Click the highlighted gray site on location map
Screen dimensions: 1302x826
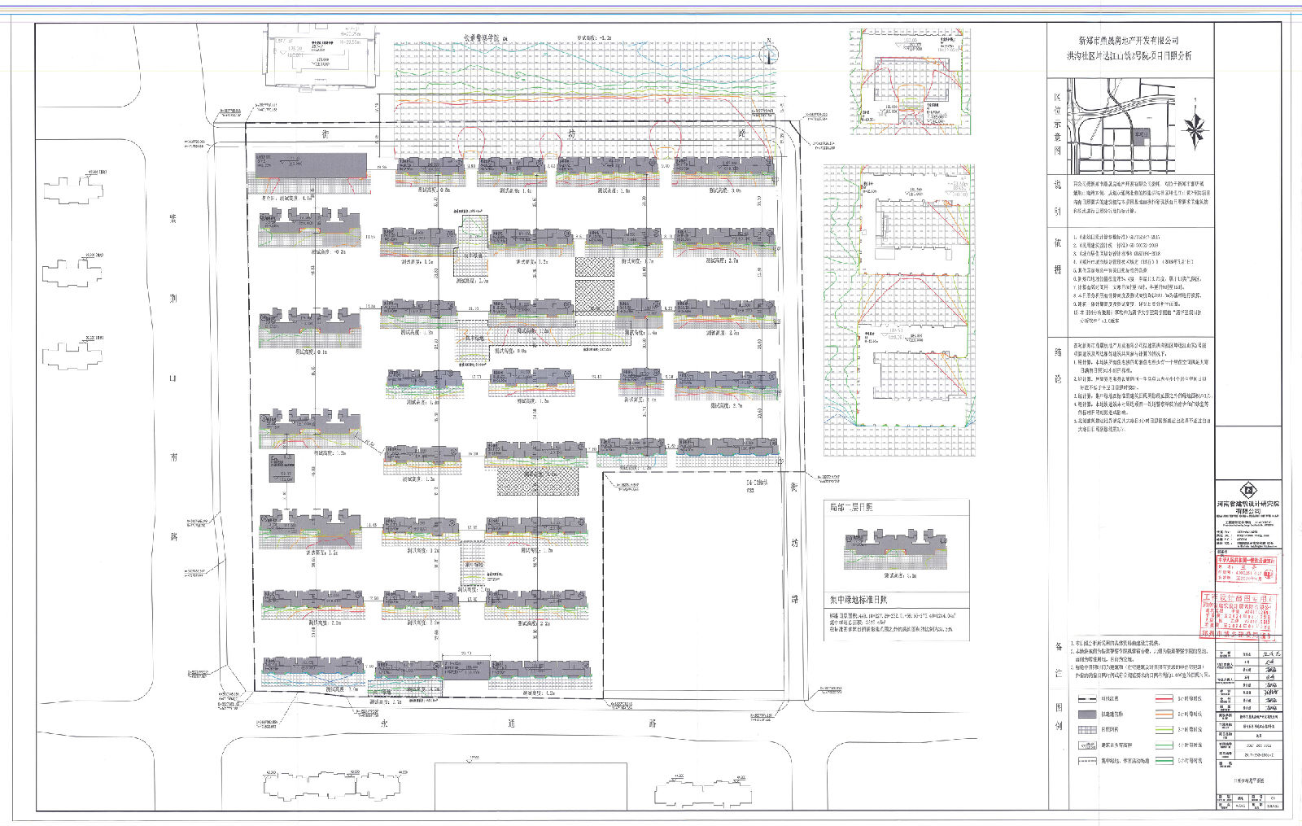coord(1141,136)
